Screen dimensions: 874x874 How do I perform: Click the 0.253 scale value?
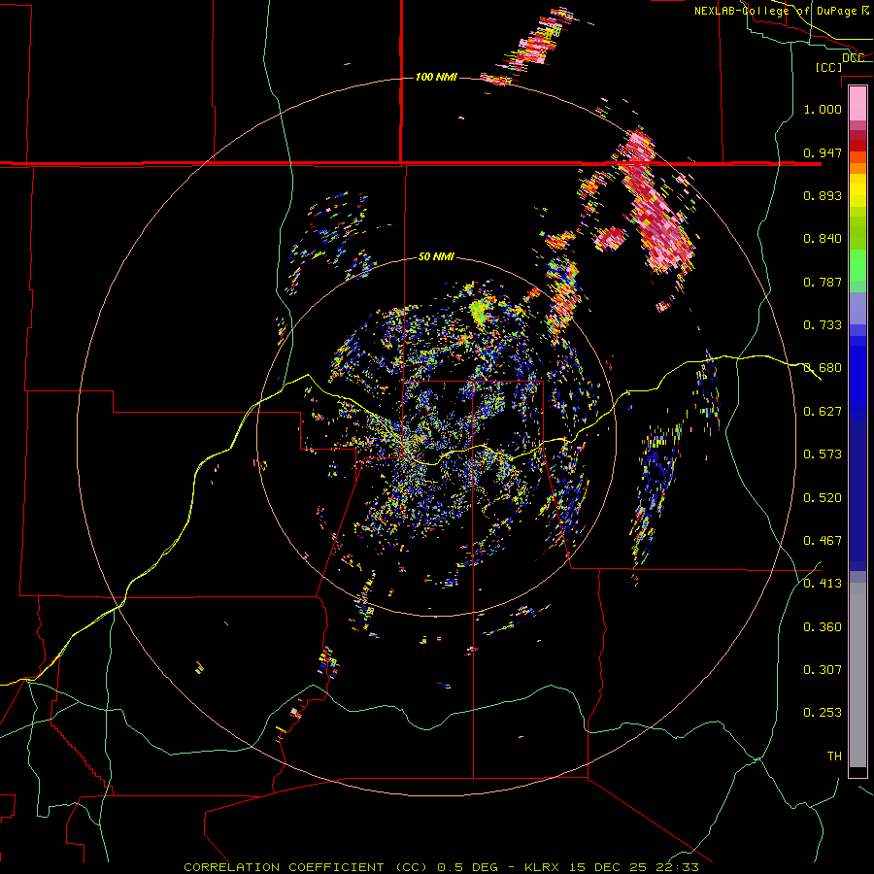tap(823, 713)
